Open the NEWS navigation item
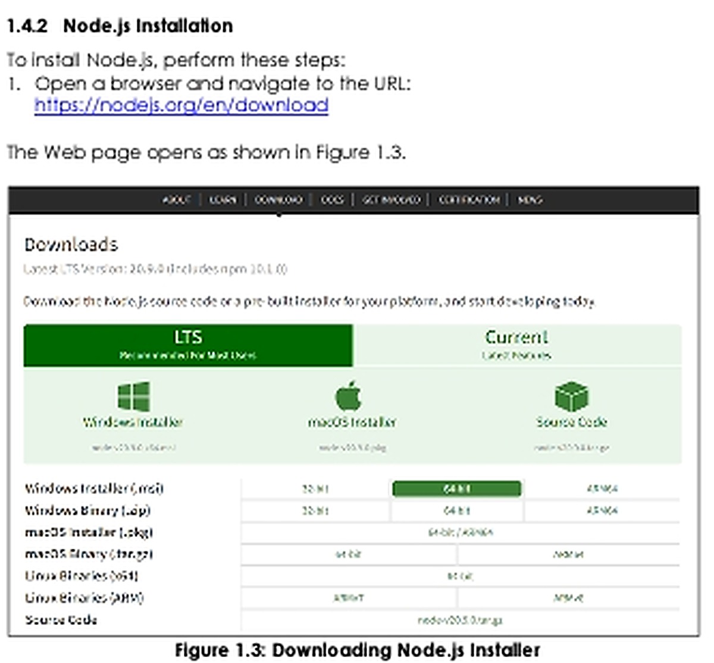 point(530,200)
